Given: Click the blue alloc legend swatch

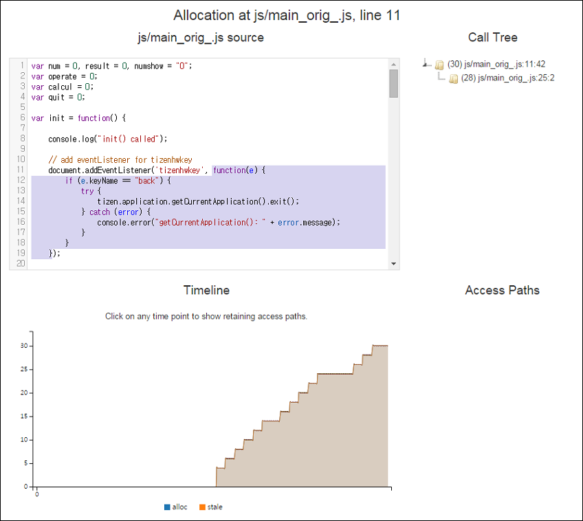Looking at the screenshot, I should tap(167, 507).
